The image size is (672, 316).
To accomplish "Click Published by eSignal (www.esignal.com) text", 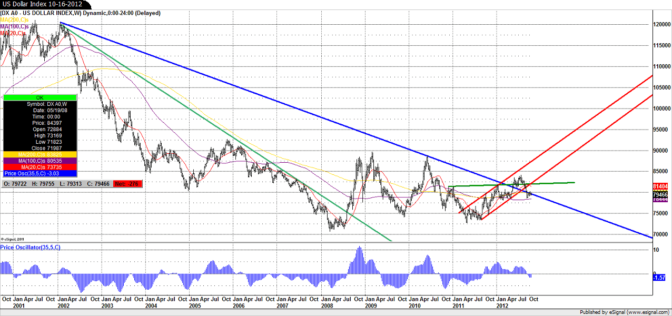I will pyautogui.click(x=625, y=312).
